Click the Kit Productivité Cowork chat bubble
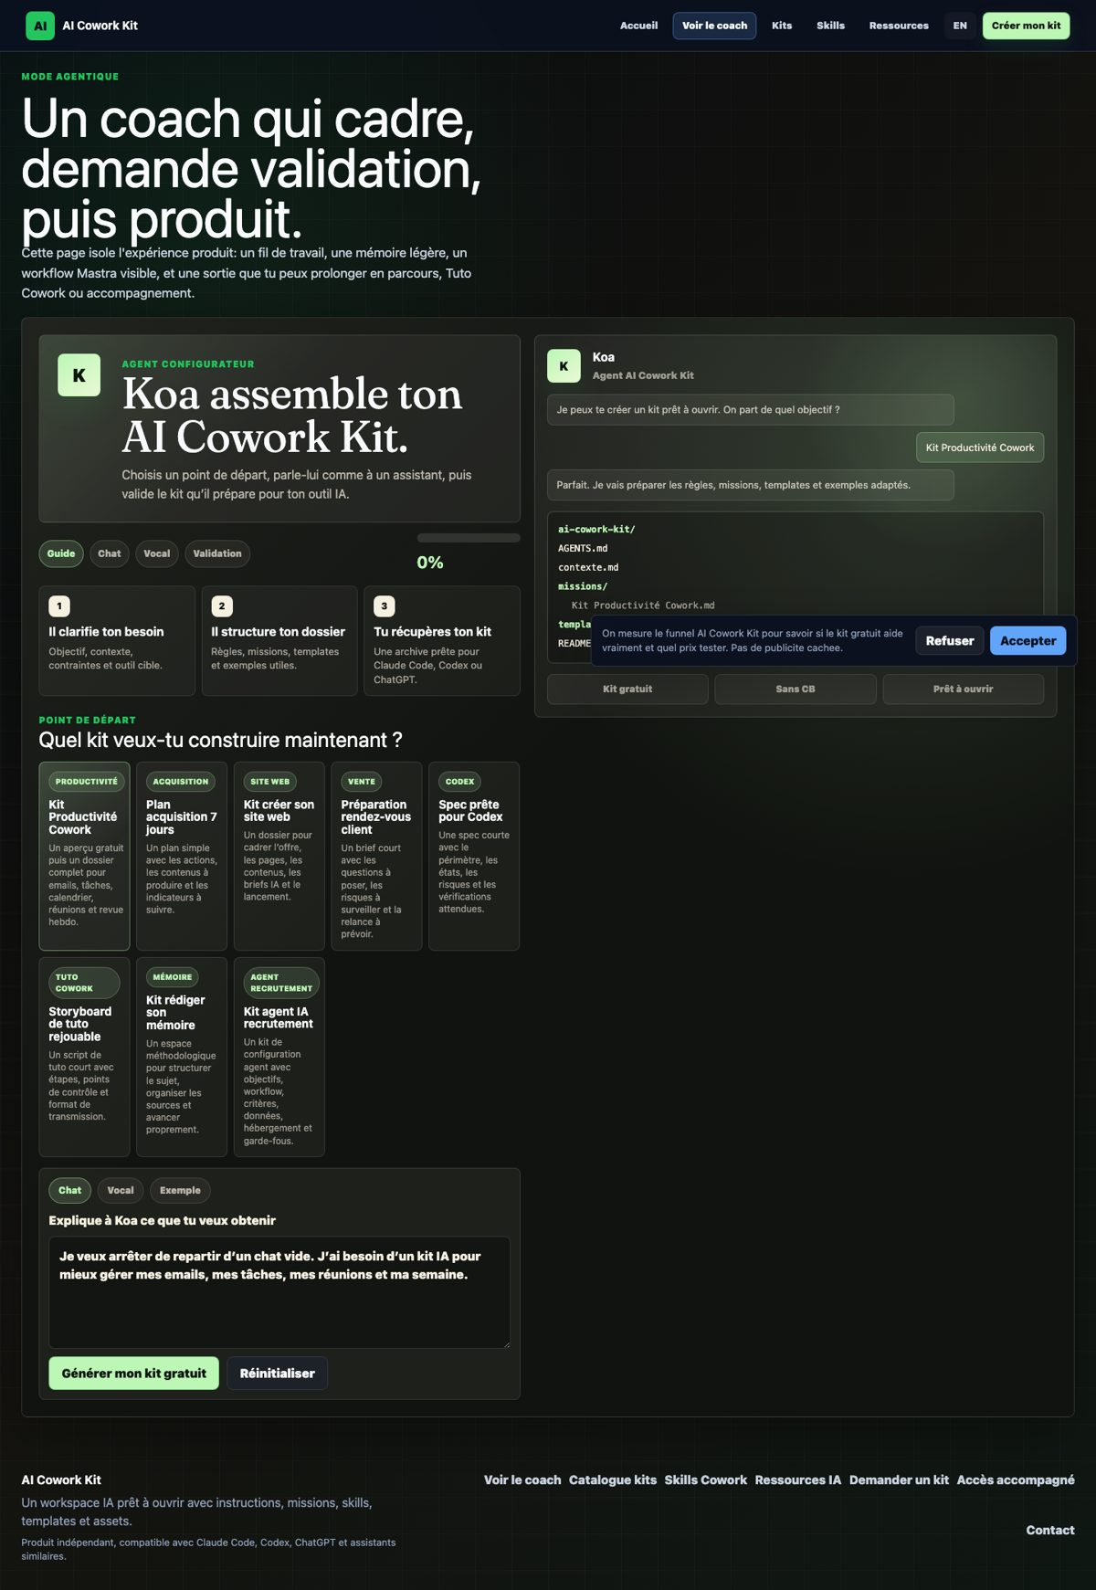 (980, 448)
